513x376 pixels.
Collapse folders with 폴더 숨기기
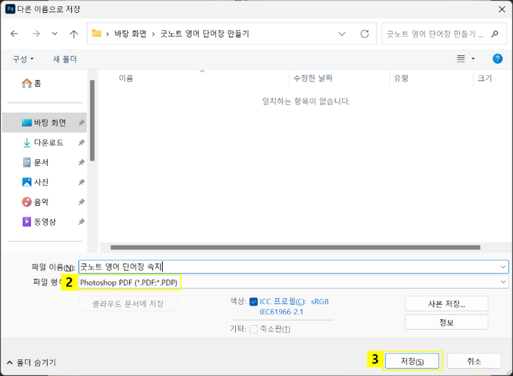click(31, 362)
